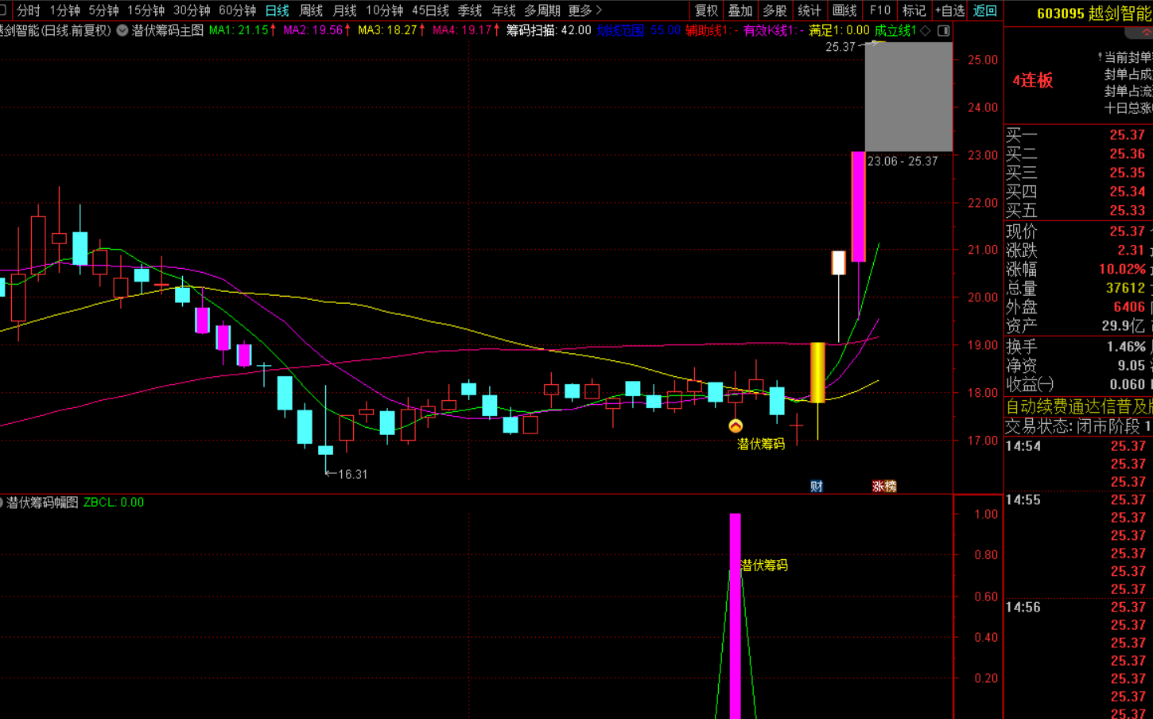This screenshot has height=719, width=1153.
Task: Select the 买五 bid price 25.33
Action: (x=1127, y=211)
